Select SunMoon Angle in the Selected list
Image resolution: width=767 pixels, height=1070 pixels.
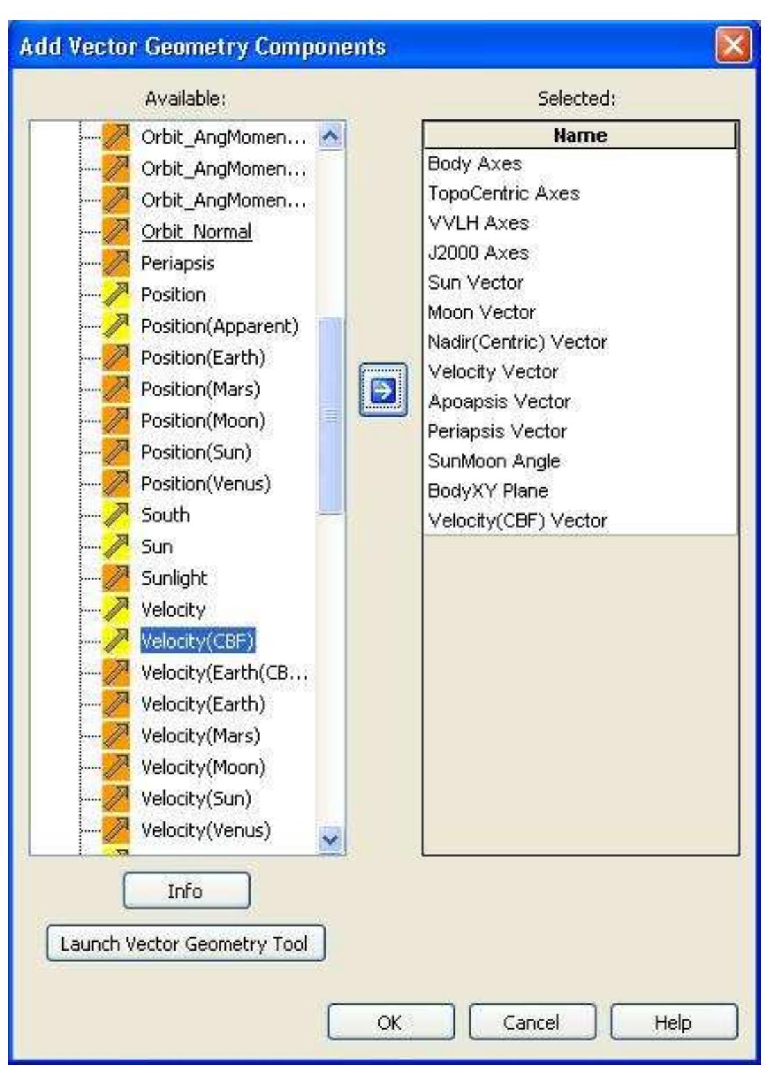tap(494, 462)
